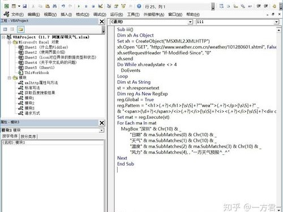Open Properties Window toolbar icon
The width and height of the screenshot is (283, 212).
click(116, 6)
